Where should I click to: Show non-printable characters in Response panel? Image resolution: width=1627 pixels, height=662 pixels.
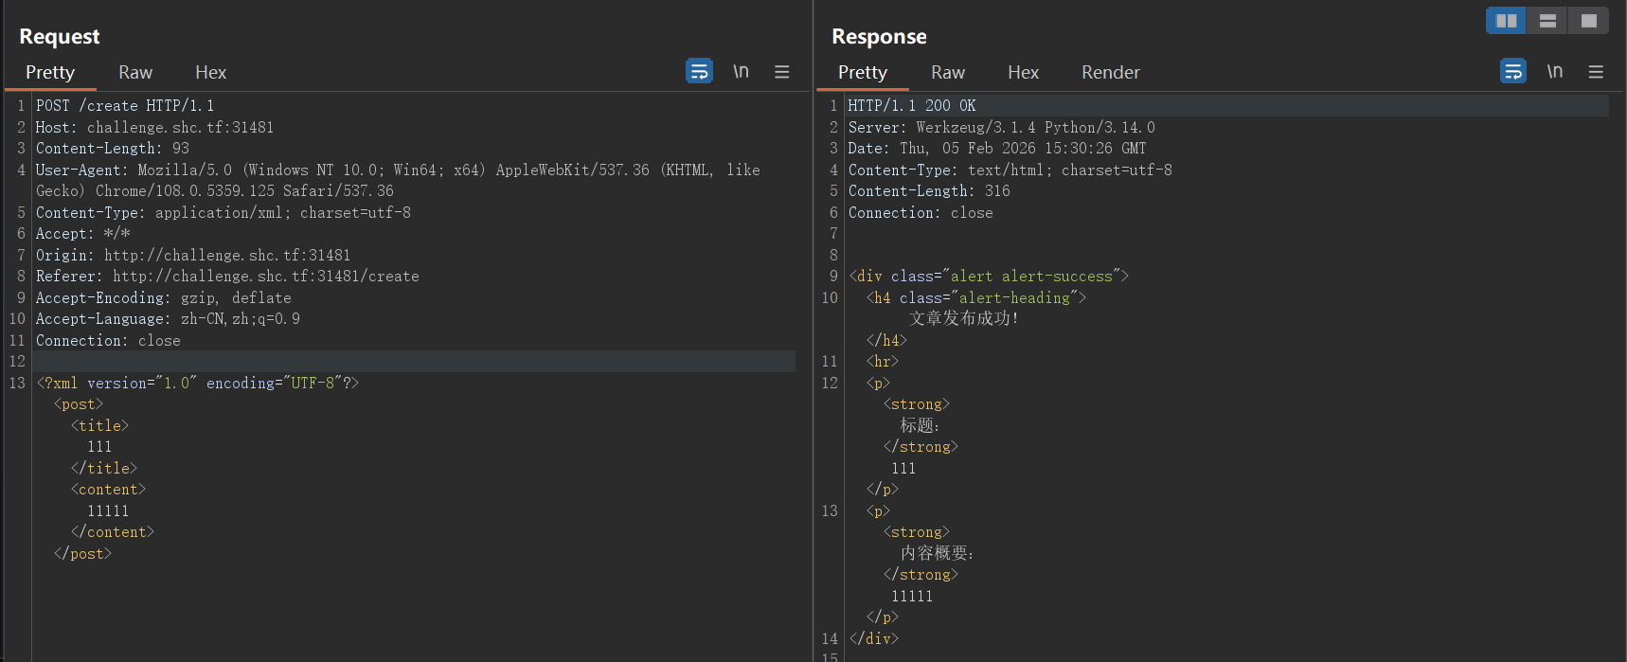[1554, 71]
